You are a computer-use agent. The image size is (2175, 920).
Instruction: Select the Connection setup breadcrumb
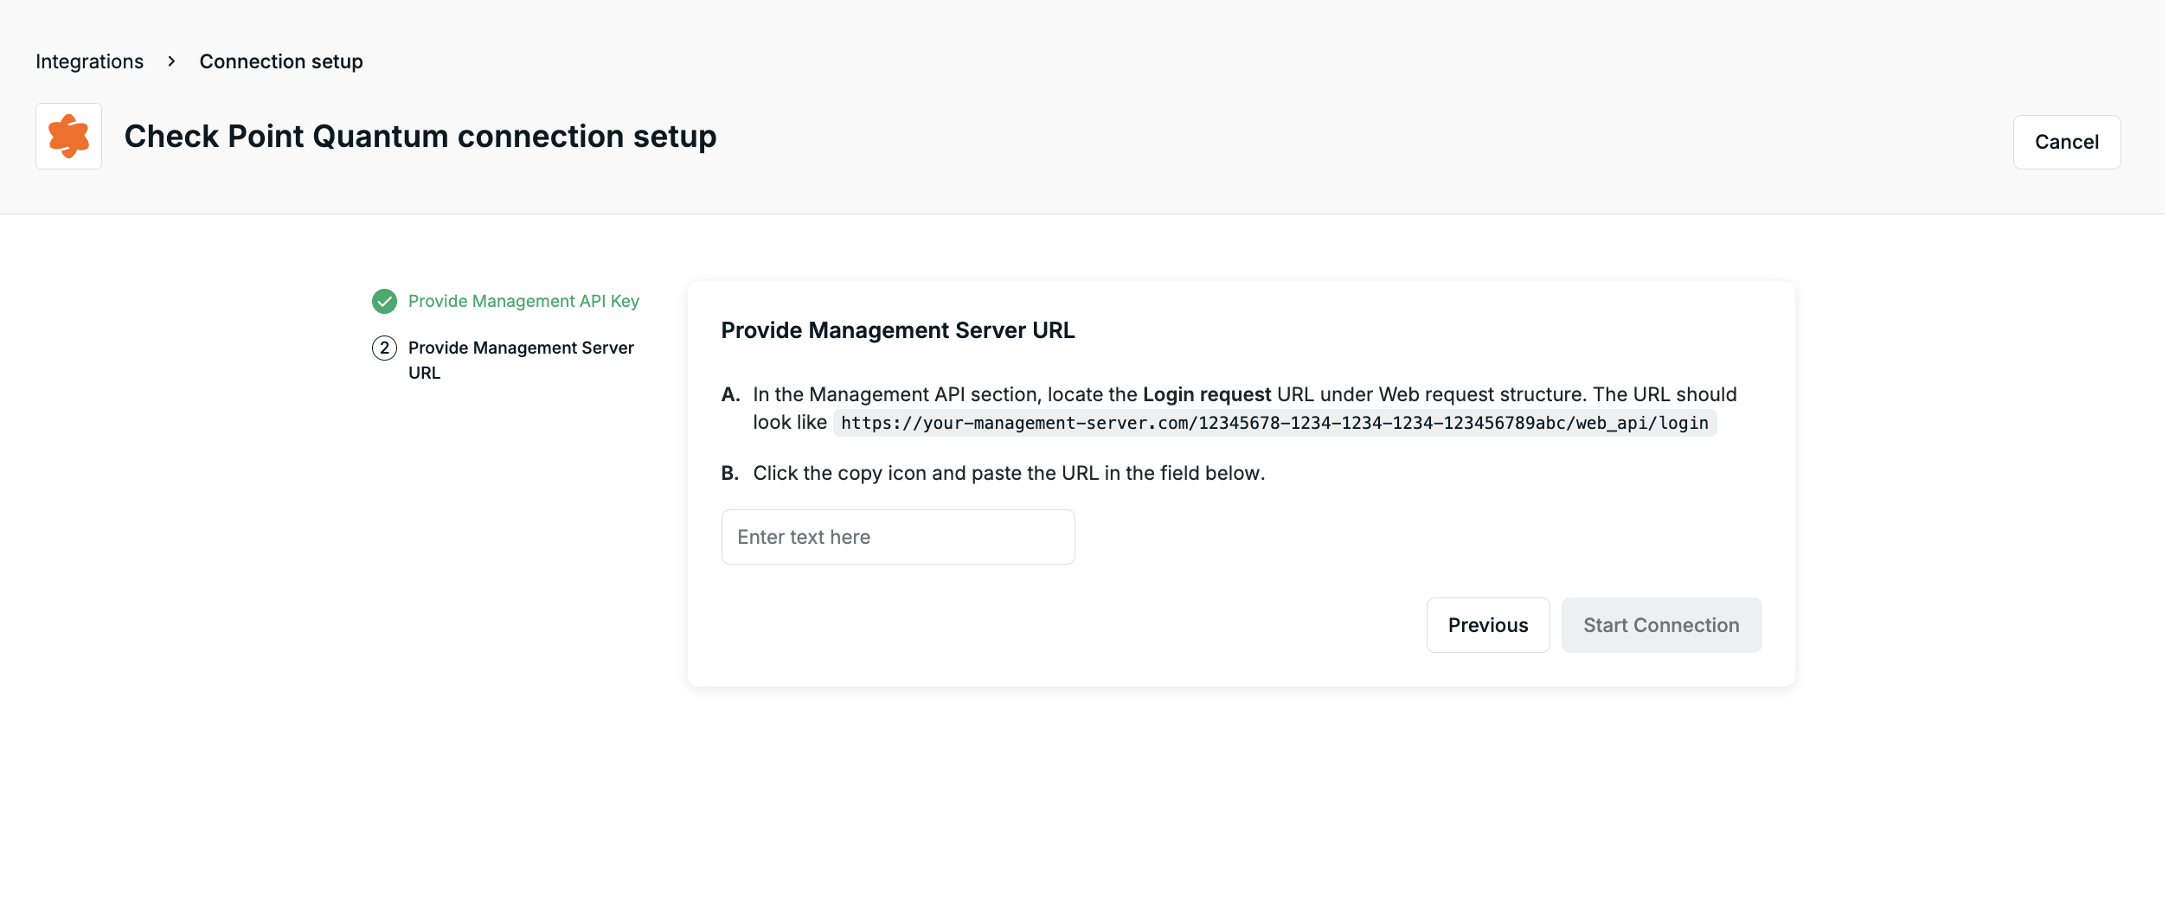(280, 61)
